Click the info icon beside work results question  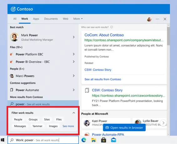coord(112,27)
